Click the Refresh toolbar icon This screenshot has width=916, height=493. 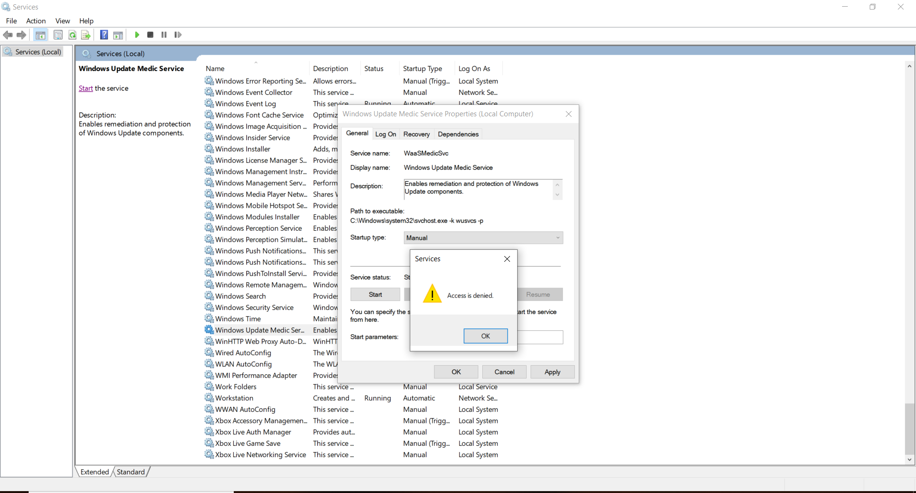pyautogui.click(x=73, y=35)
